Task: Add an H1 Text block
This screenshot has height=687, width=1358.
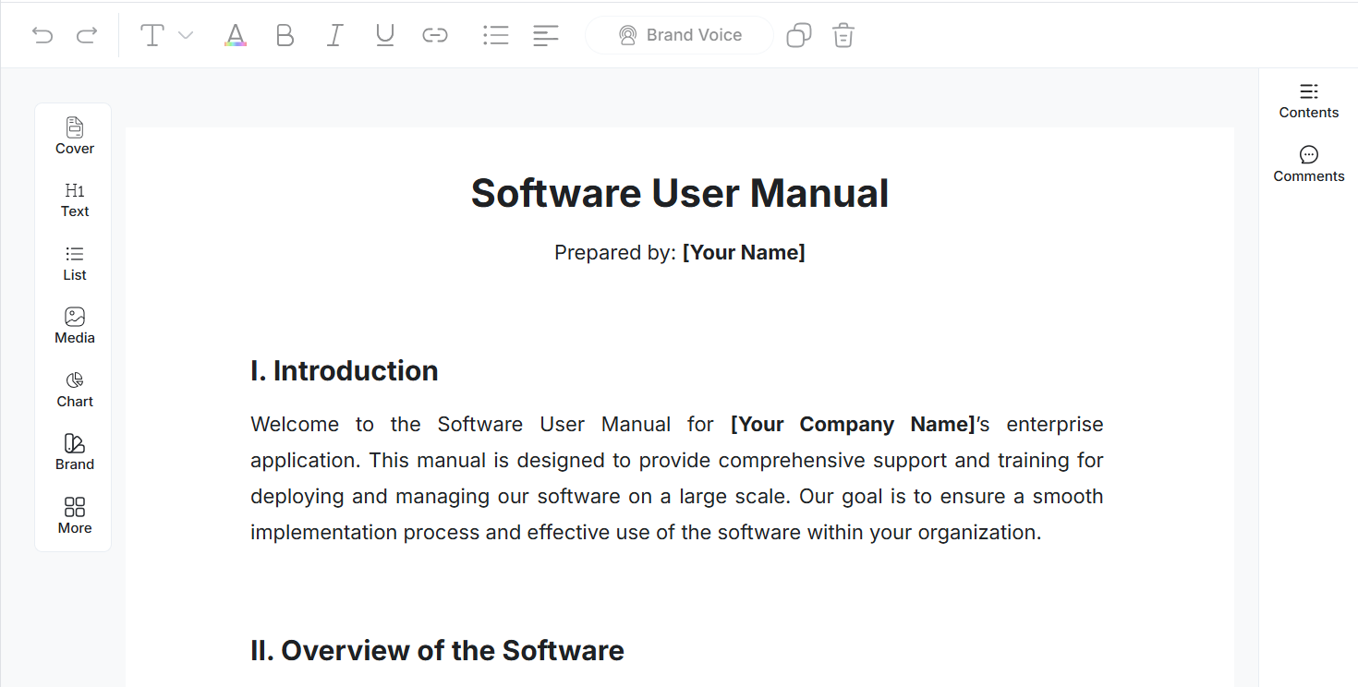Action: tap(74, 198)
